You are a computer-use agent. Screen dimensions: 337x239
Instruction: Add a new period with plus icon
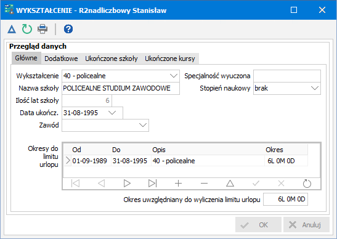tap(178, 184)
